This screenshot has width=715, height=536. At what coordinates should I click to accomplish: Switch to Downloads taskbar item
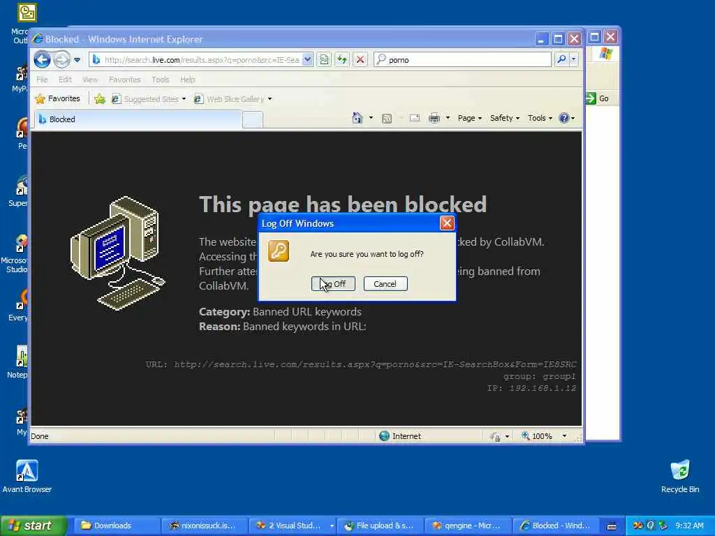tap(117, 526)
